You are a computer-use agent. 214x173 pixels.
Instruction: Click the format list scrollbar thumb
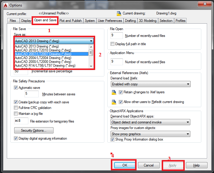tap(91, 53)
